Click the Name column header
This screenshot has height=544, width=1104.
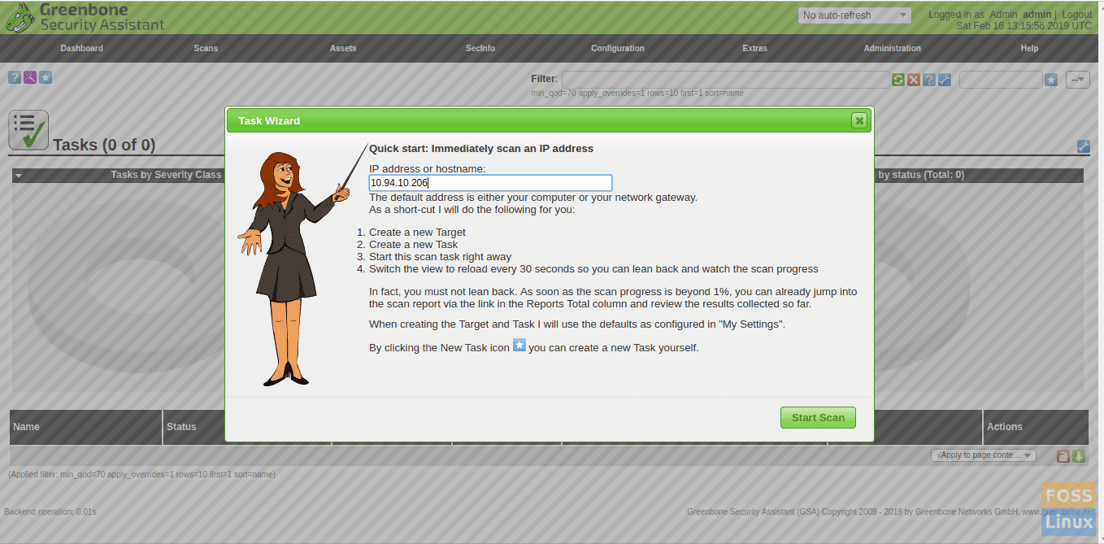26,426
